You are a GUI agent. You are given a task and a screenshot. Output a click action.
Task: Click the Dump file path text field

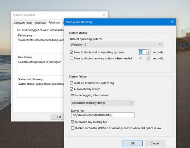(103, 115)
